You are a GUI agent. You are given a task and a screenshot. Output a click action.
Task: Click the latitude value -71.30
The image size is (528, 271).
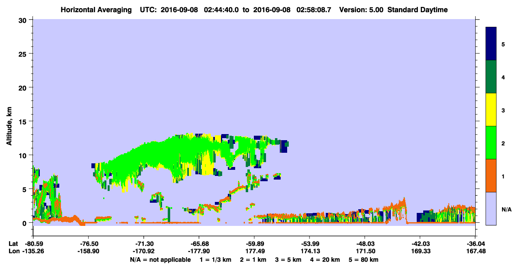click(144, 244)
